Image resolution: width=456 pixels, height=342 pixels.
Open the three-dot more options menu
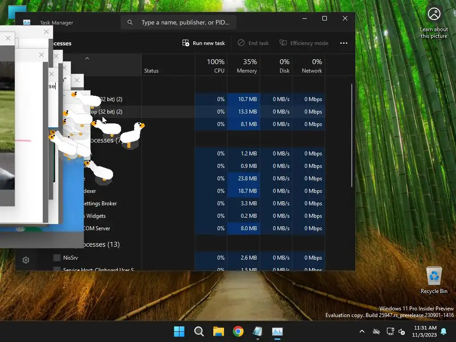point(344,43)
